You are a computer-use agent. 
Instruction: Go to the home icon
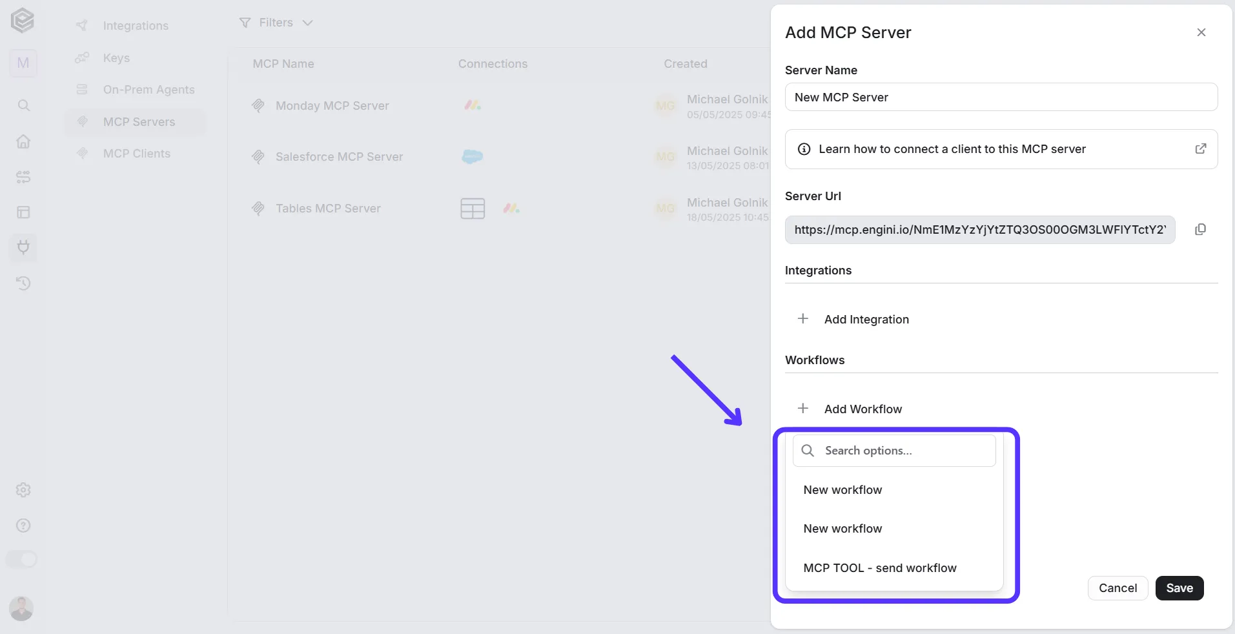coord(23,141)
